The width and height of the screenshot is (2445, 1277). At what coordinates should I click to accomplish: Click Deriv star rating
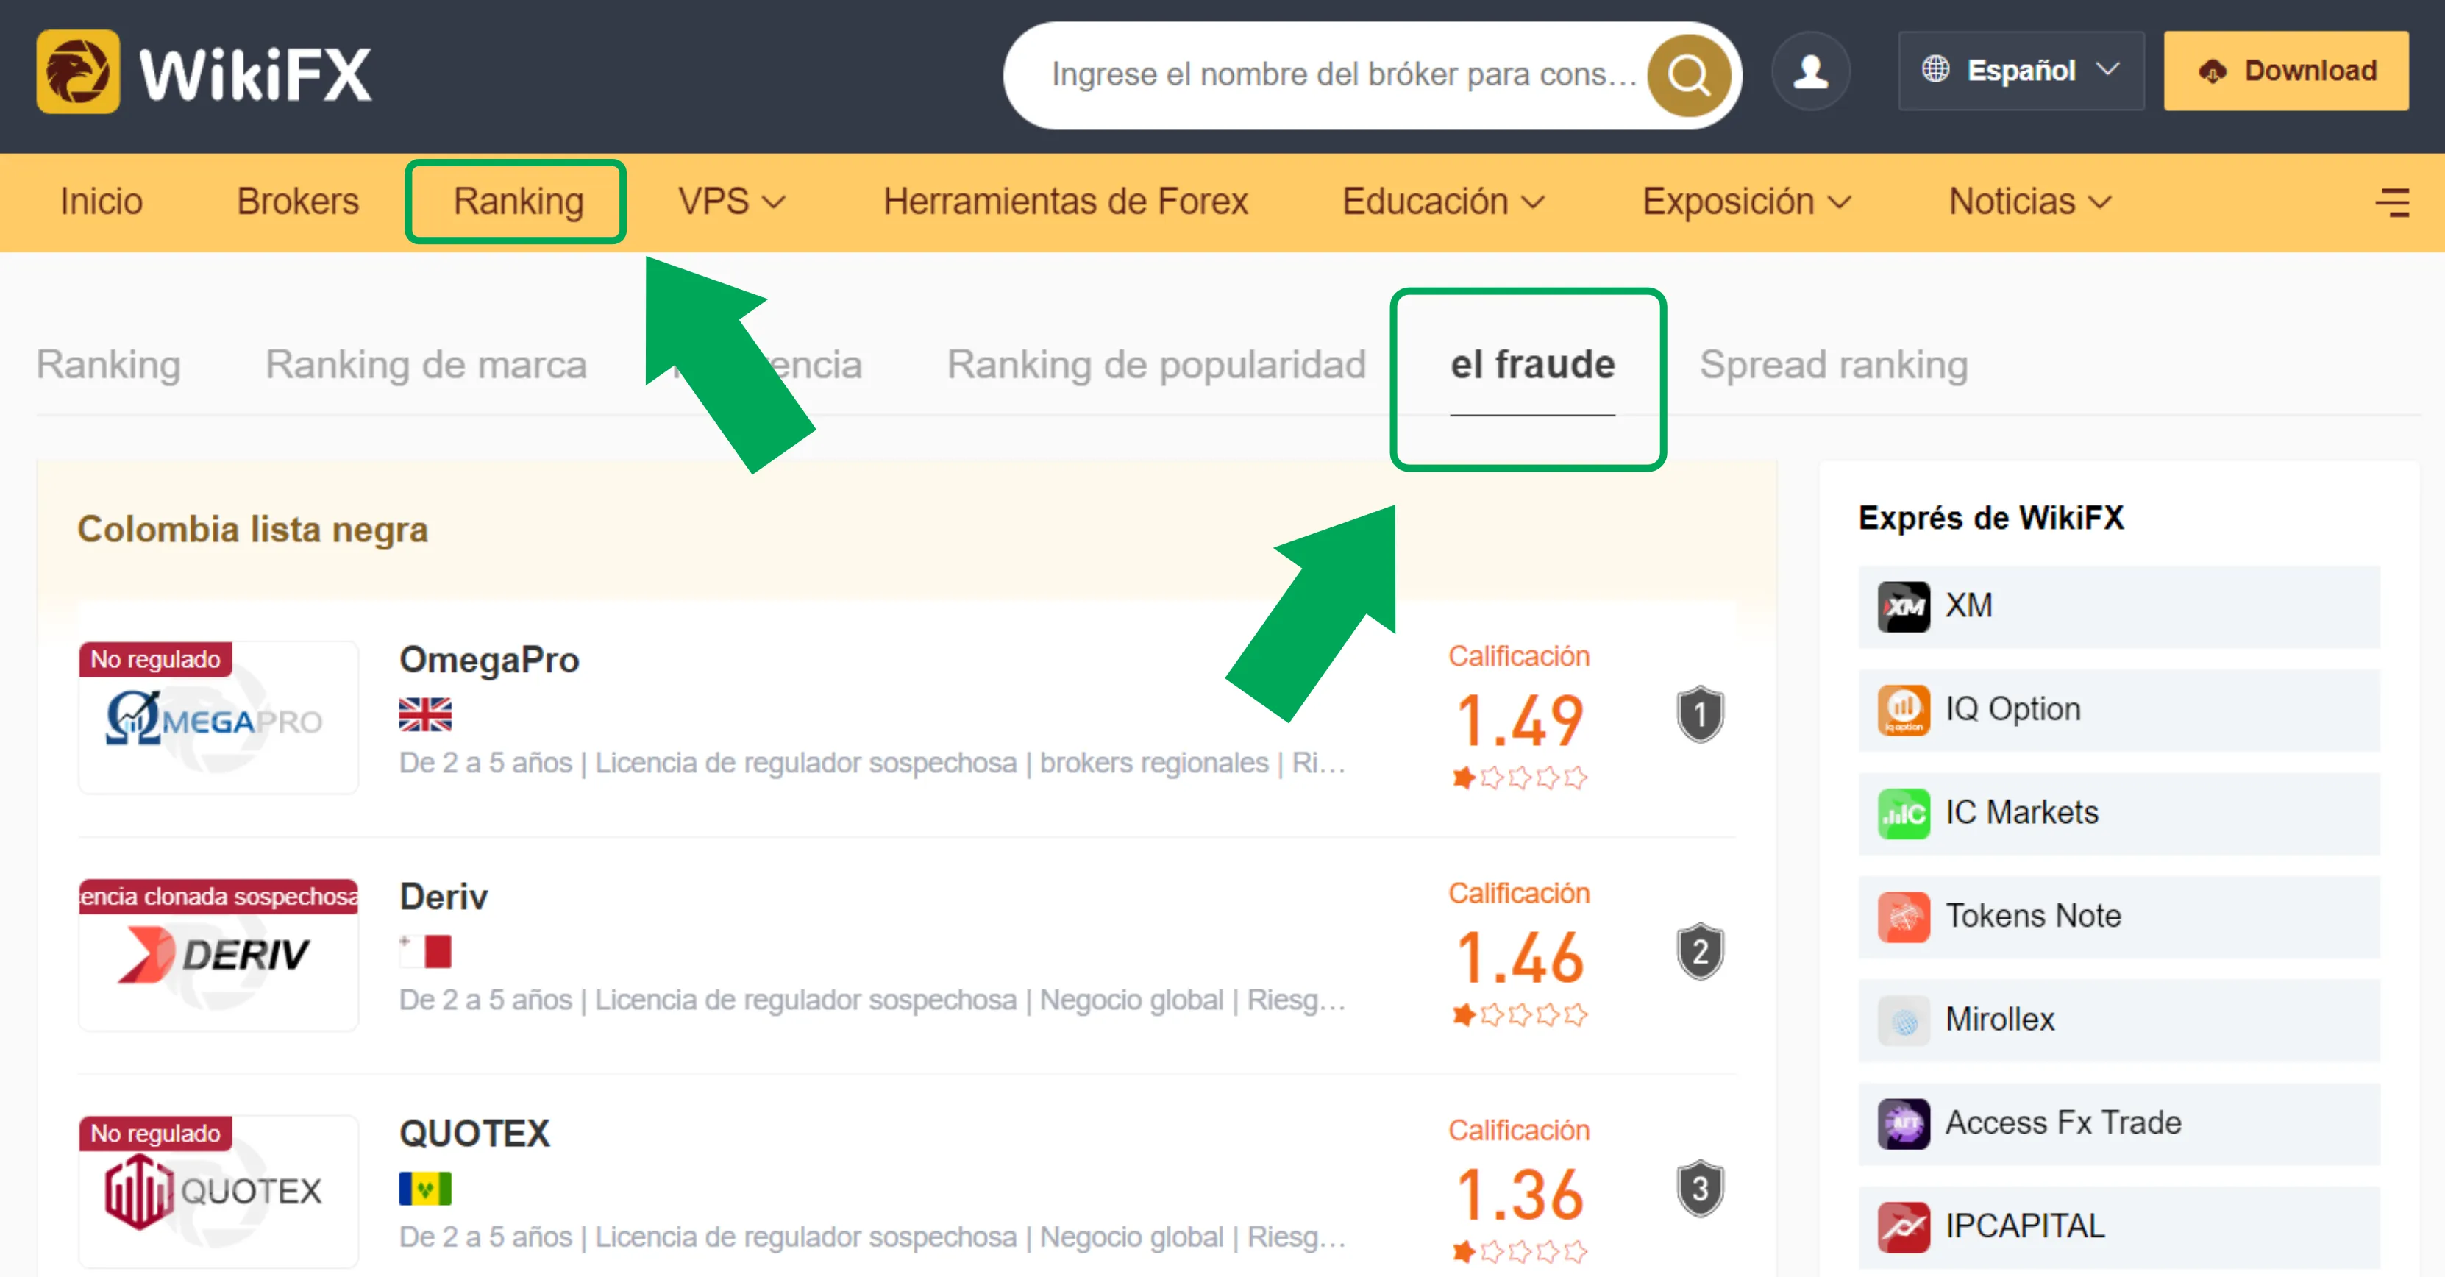pyautogui.click(x=1520, y=1016)
